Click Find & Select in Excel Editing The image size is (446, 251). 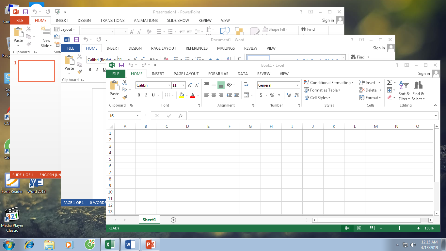[418, 91]
